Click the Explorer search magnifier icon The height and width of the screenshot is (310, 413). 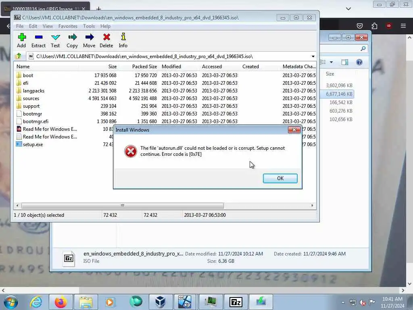[363, 48]
